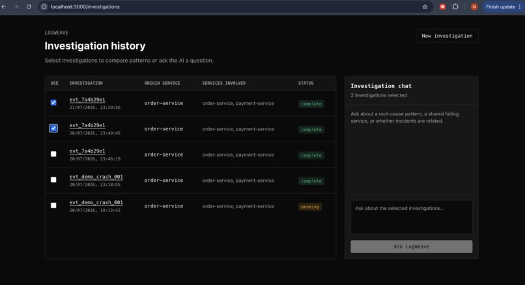Click the Finish update button
The height and width of the screenshot is (285, 525).
(500, 7)
